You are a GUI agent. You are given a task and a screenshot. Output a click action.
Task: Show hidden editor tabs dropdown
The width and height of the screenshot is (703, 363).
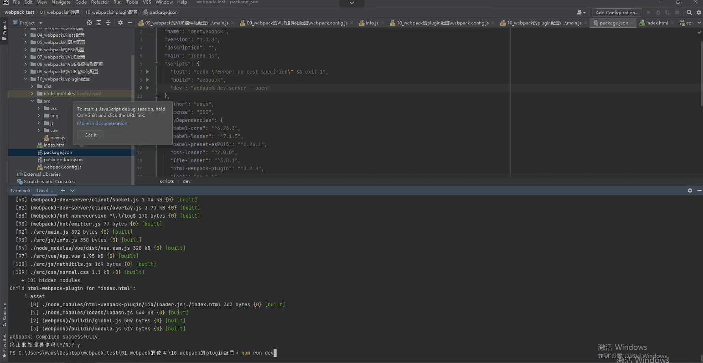click(699, 23)
